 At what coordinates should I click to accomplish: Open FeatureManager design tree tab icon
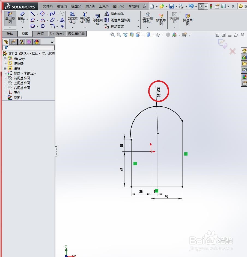click(x=6, y=42)
